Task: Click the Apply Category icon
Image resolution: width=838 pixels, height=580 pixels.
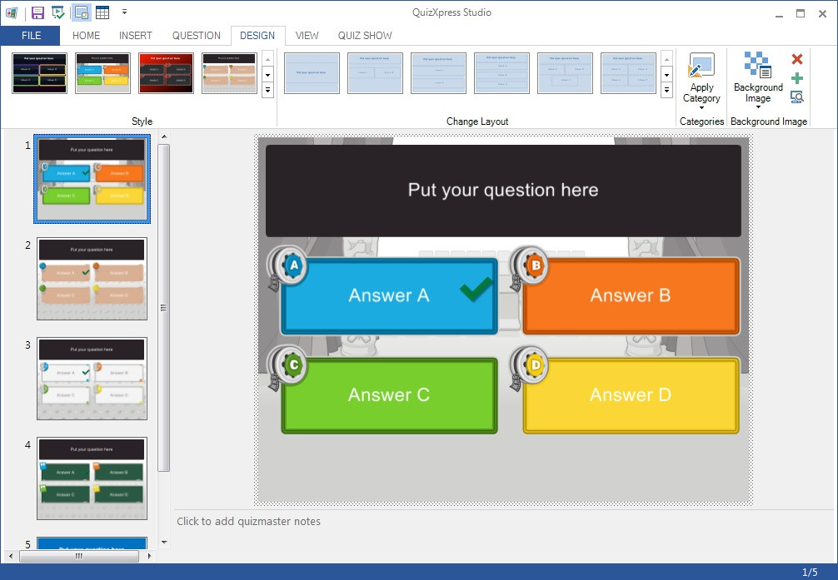Action: click(701, 65)
